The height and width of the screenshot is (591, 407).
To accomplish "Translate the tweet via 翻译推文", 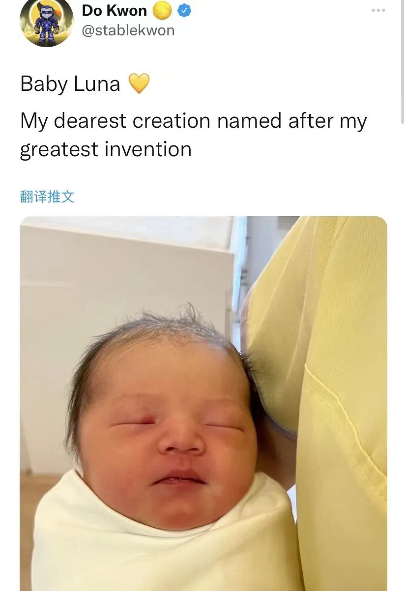I will (x=47, y=197).
